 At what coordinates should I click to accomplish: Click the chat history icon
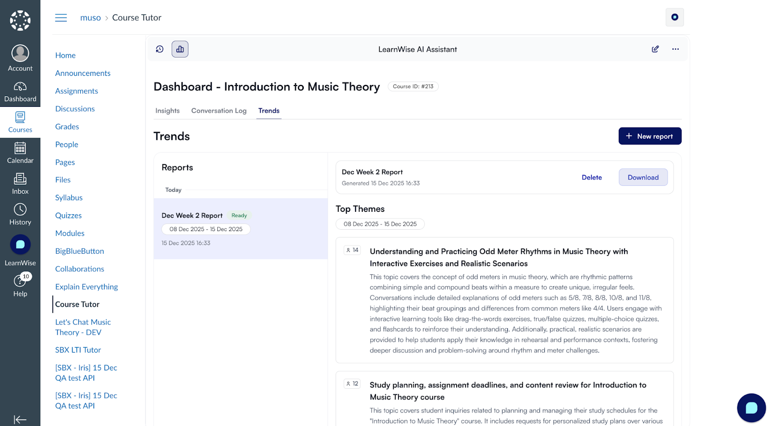click(160, 49)
